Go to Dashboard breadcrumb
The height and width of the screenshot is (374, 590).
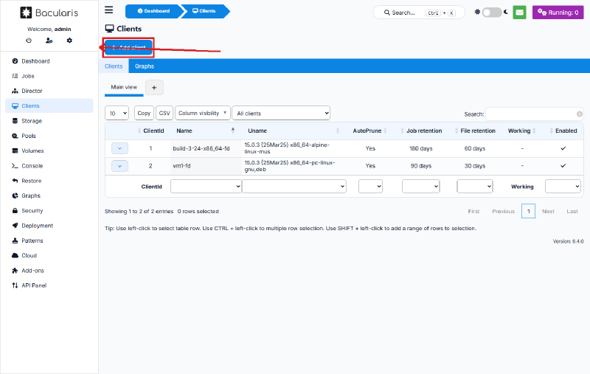(153, 11)
